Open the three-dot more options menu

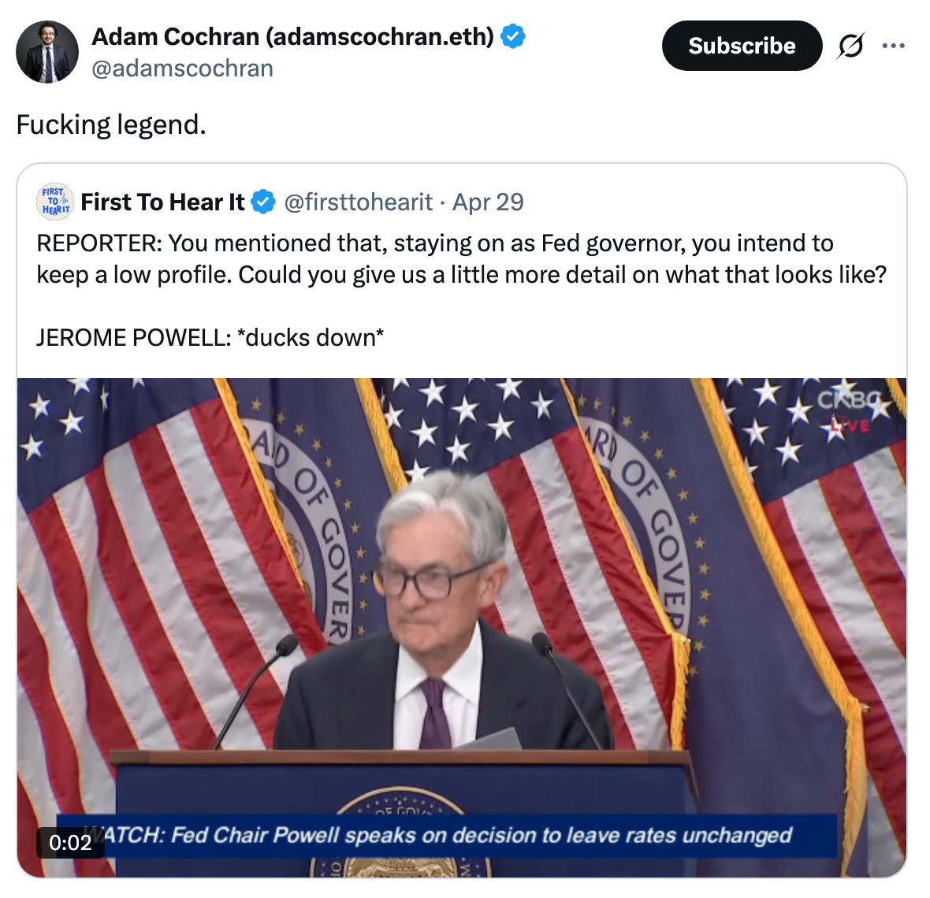tap(893, 46)
